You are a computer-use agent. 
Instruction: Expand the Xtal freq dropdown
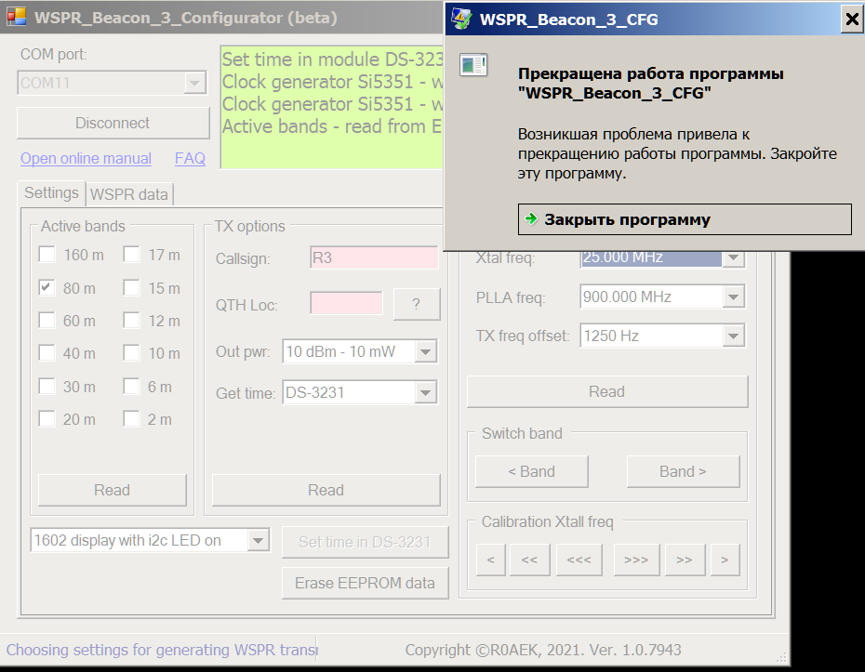coord(733,257)
